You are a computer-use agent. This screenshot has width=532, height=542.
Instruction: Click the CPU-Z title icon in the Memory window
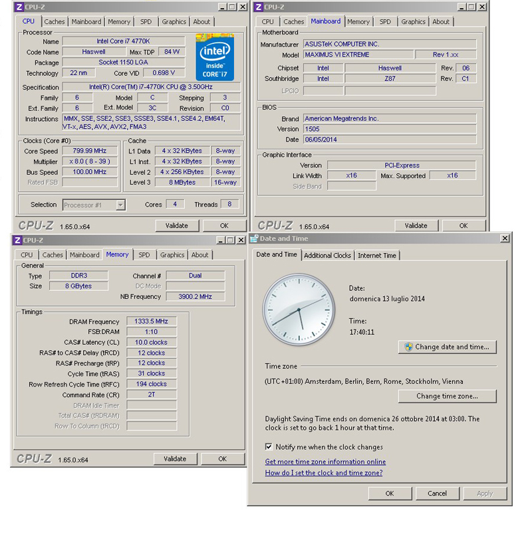click(17, 240)
